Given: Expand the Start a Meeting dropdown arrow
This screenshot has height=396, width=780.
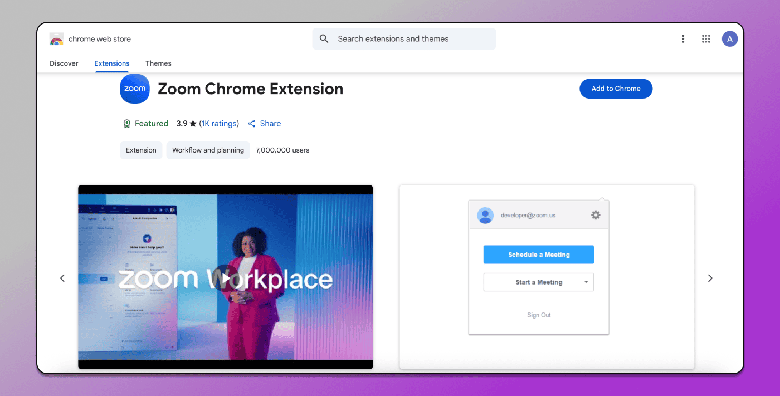Looking at the screenshot, I should point(586,282).
